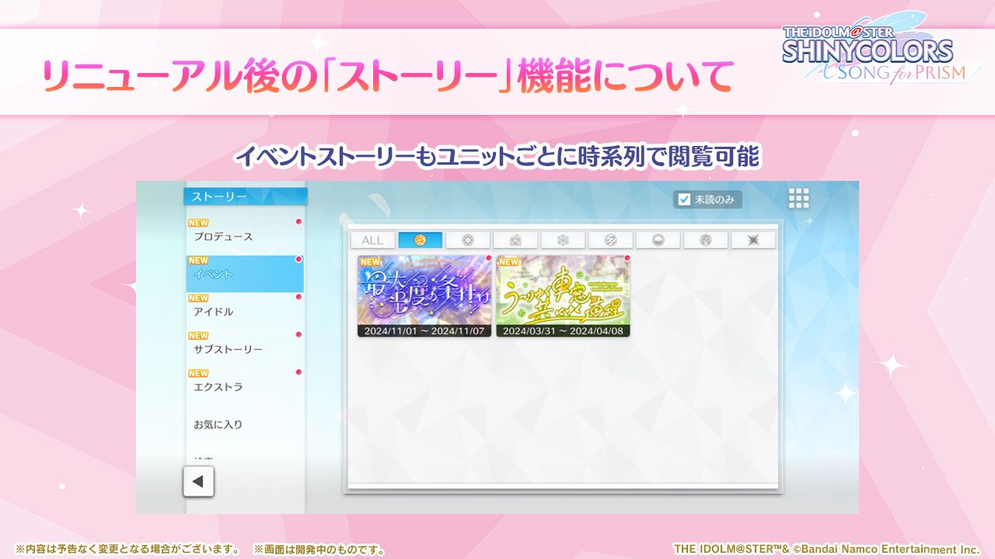
Task: Open the nine-dot grid menu icon
Action: [x=798, y=199]
